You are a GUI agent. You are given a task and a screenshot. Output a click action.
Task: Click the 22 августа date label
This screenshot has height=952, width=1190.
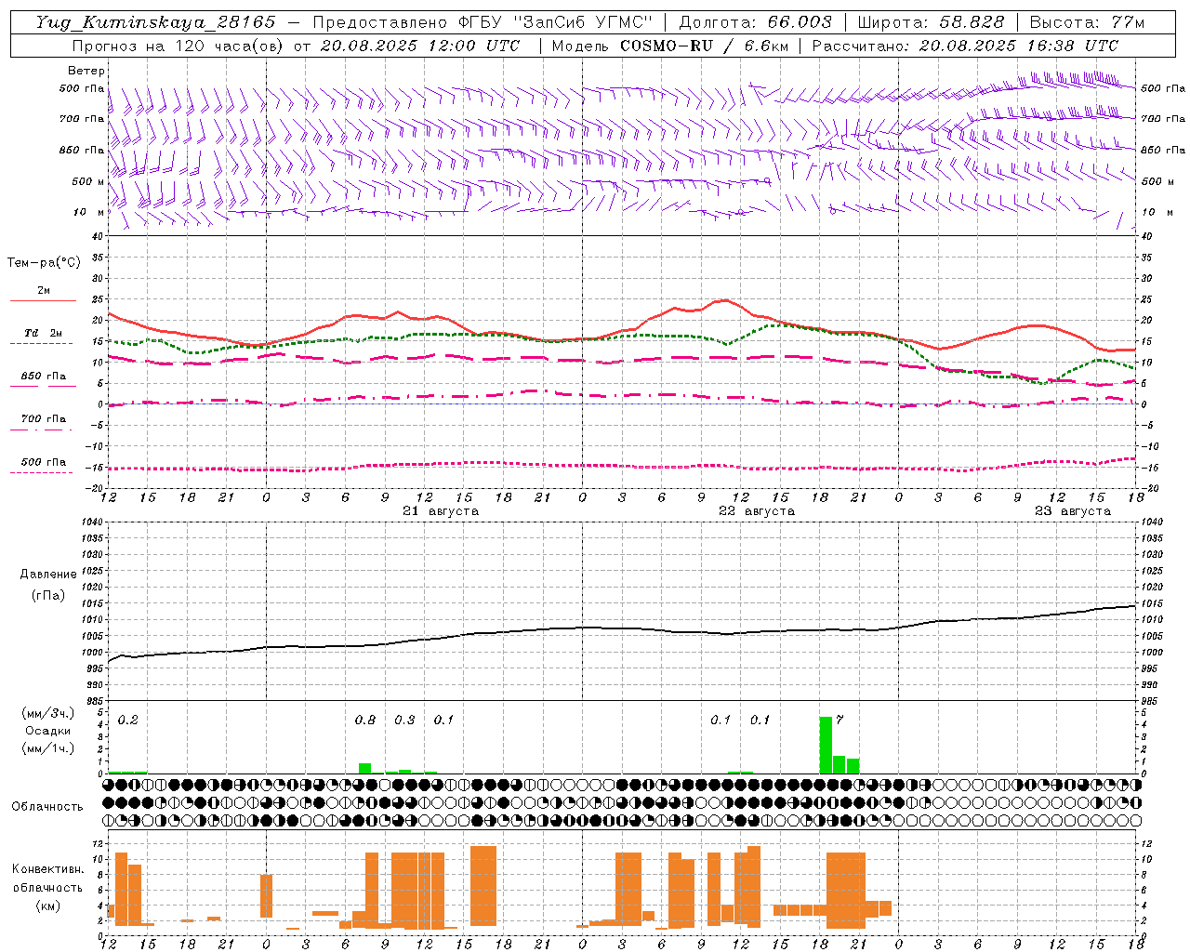tap(757, 511)
